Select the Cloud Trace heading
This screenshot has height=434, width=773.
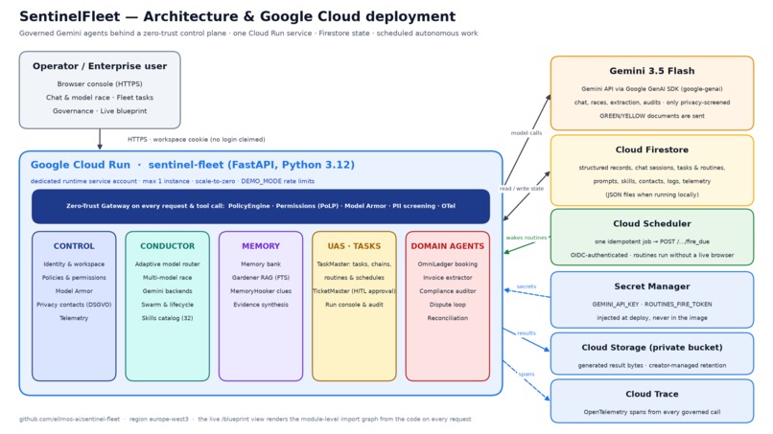(652, 394)
